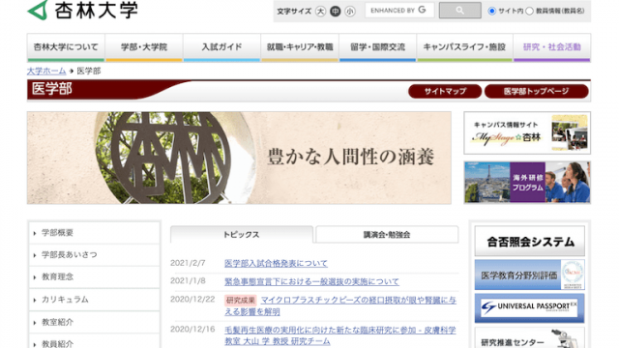Open the MyStage 杏林 campus banner

(527, 133)
